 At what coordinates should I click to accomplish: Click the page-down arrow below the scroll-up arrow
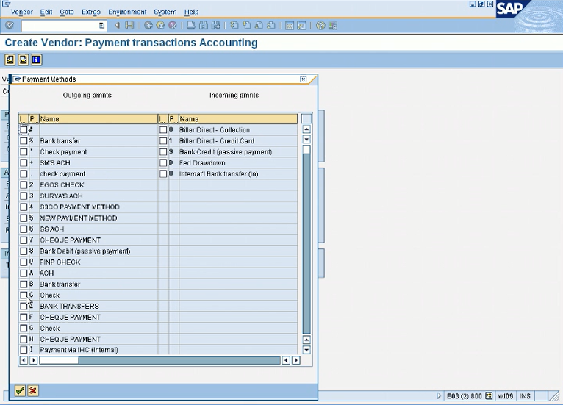coord(306,140)
